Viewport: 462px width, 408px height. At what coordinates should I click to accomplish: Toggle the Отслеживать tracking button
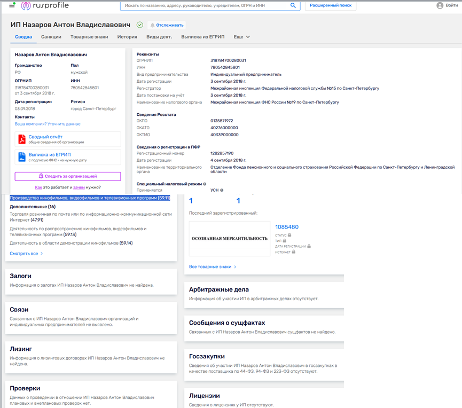tap(167, 25)
